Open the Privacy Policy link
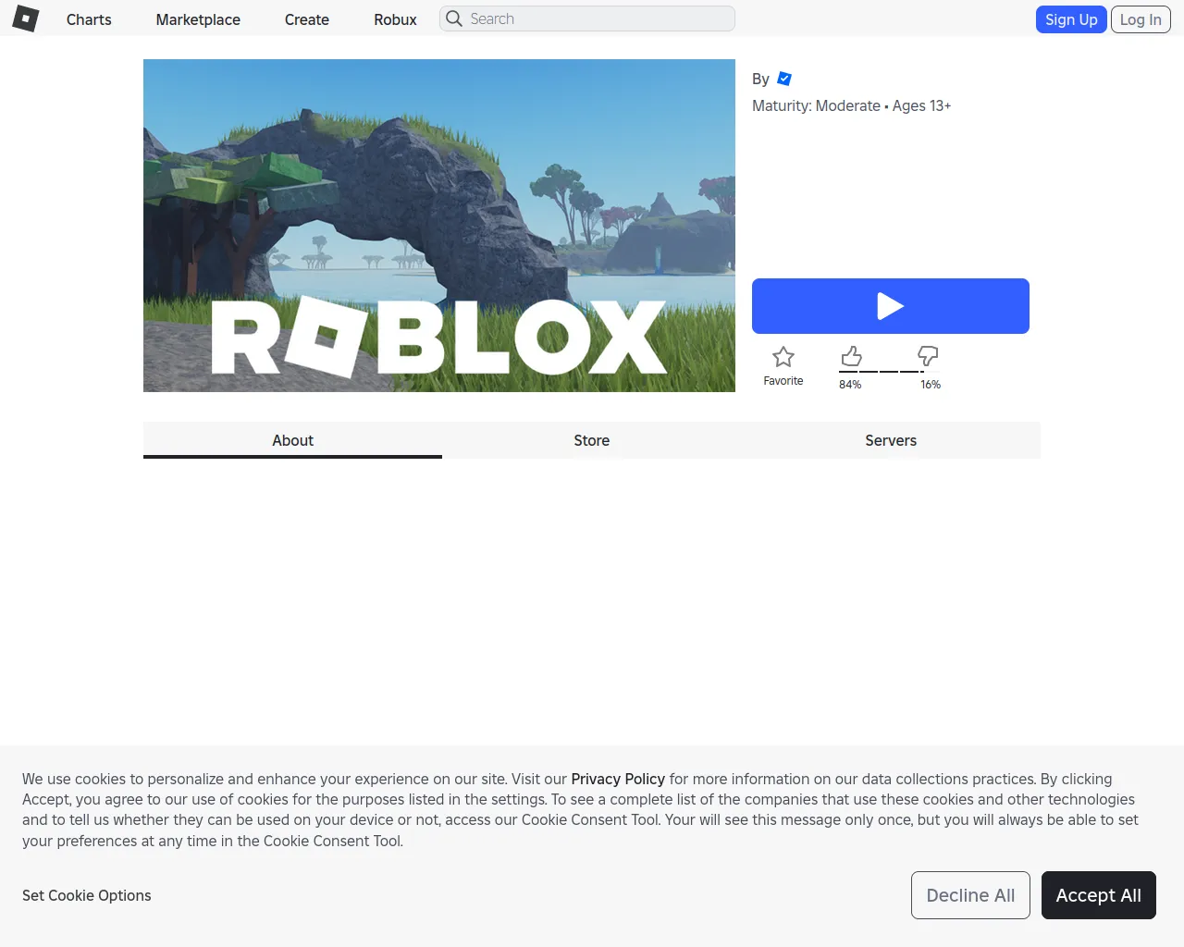 point(618,779)
